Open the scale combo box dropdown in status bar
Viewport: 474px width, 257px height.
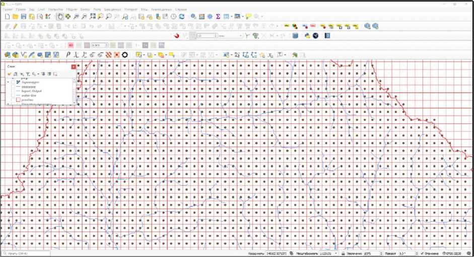click(336, 253)
